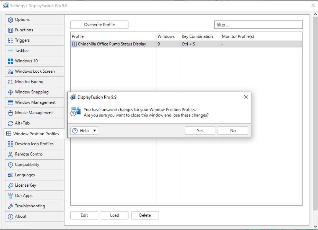Click the Overwrite Profile button

99,25
